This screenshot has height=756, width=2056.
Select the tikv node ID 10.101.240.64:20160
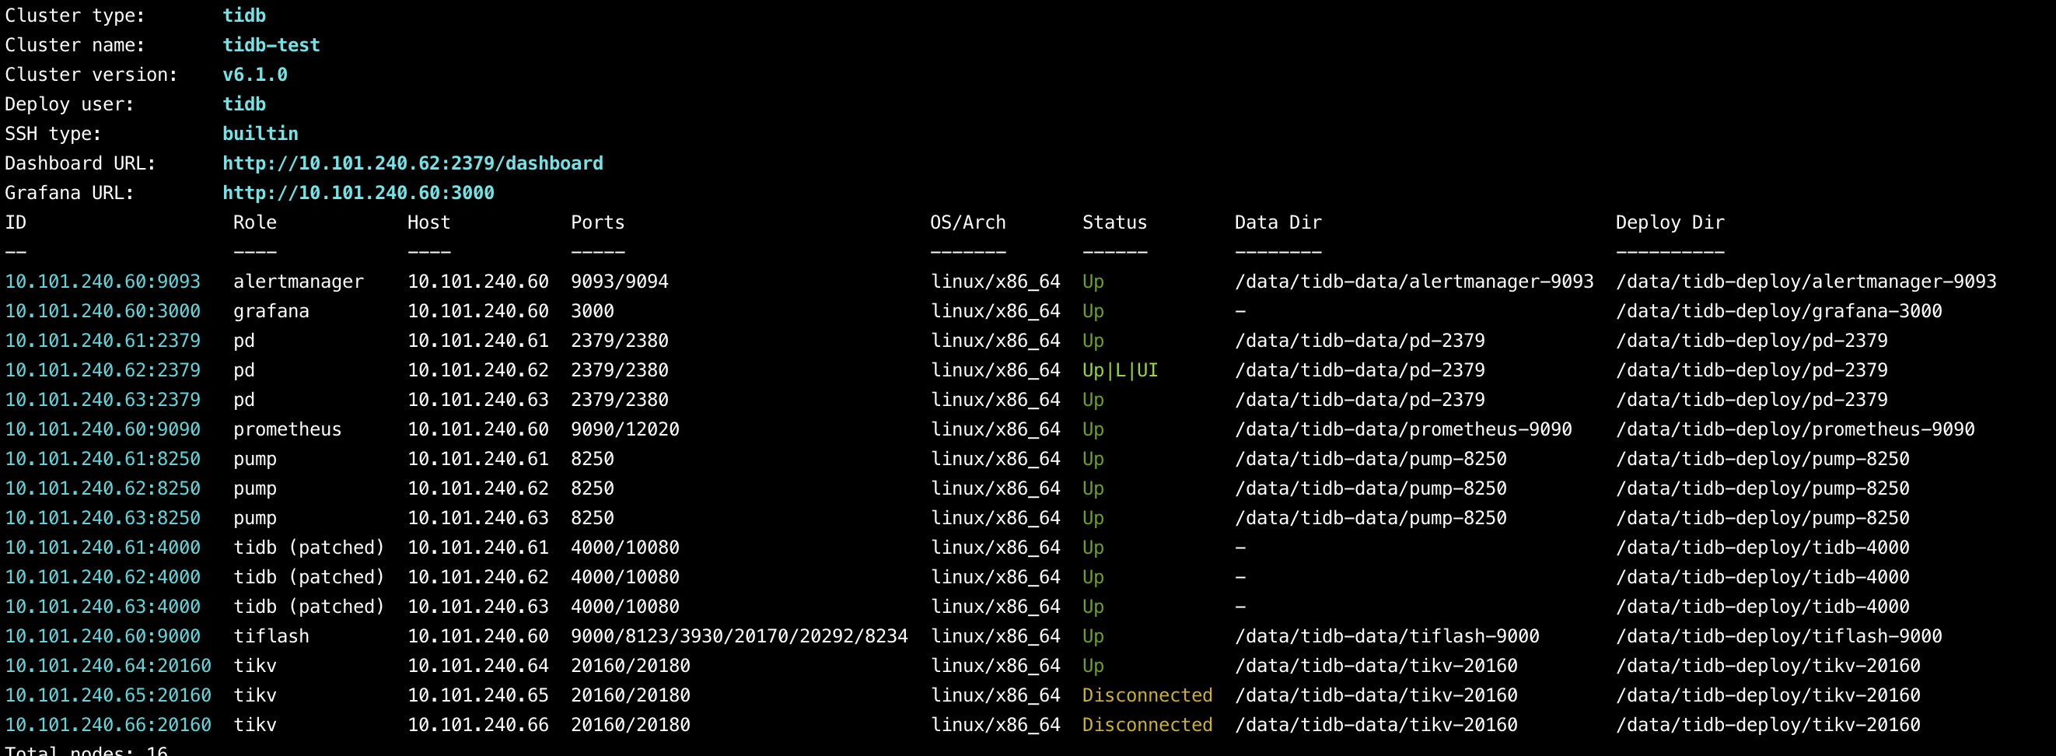(109, 666)
